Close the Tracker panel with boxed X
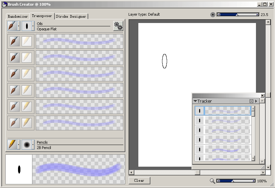The height and width of the screenshot is (188, 275). 251,101
